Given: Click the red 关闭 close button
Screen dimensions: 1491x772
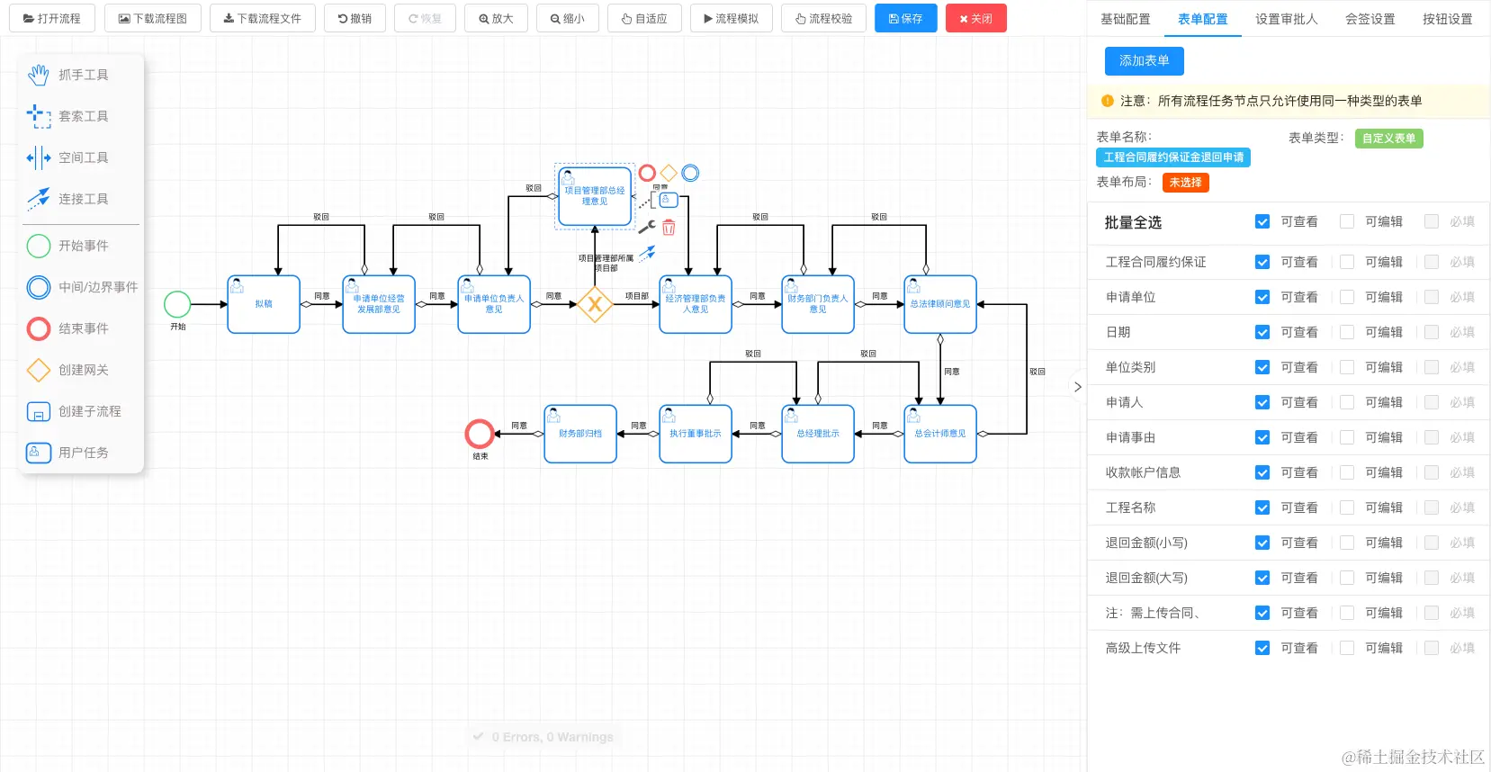Looking at the screenshot, I should coord(976,18).
